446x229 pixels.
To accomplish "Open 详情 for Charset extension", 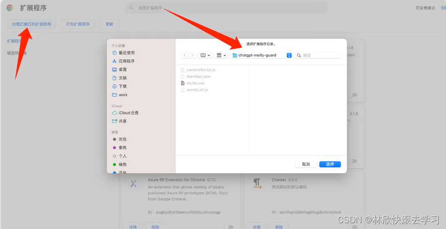I will pos(257,227).
